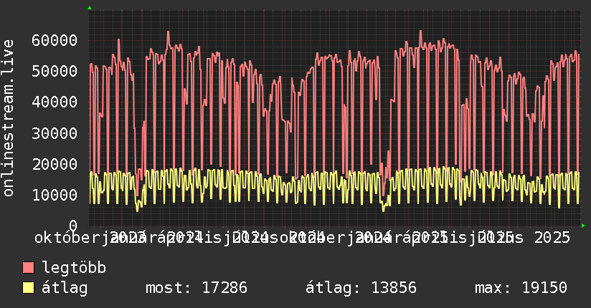The height and width of the screenshot is (308, 591).
Task: Click the green arrow atop the y-axis
Action: (90, 8)
